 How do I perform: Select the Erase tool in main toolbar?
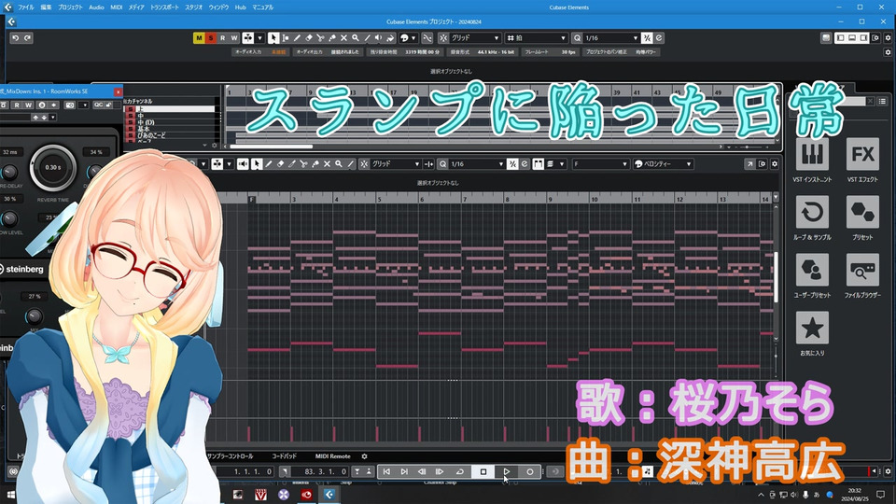click(x=309, y=37)
